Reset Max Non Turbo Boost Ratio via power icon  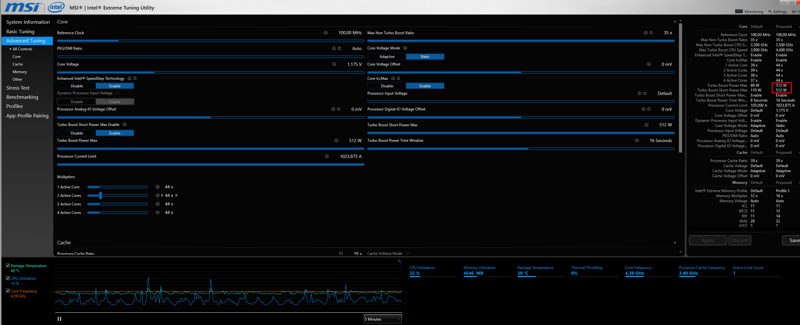tap(651, 33)
